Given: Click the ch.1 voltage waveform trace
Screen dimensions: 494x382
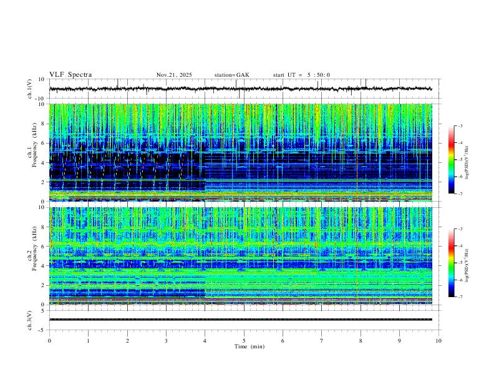Looking at the screenshot, I should point(240,89).
